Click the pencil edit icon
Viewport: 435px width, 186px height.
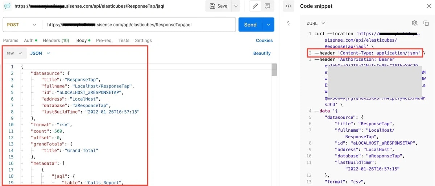256,6
